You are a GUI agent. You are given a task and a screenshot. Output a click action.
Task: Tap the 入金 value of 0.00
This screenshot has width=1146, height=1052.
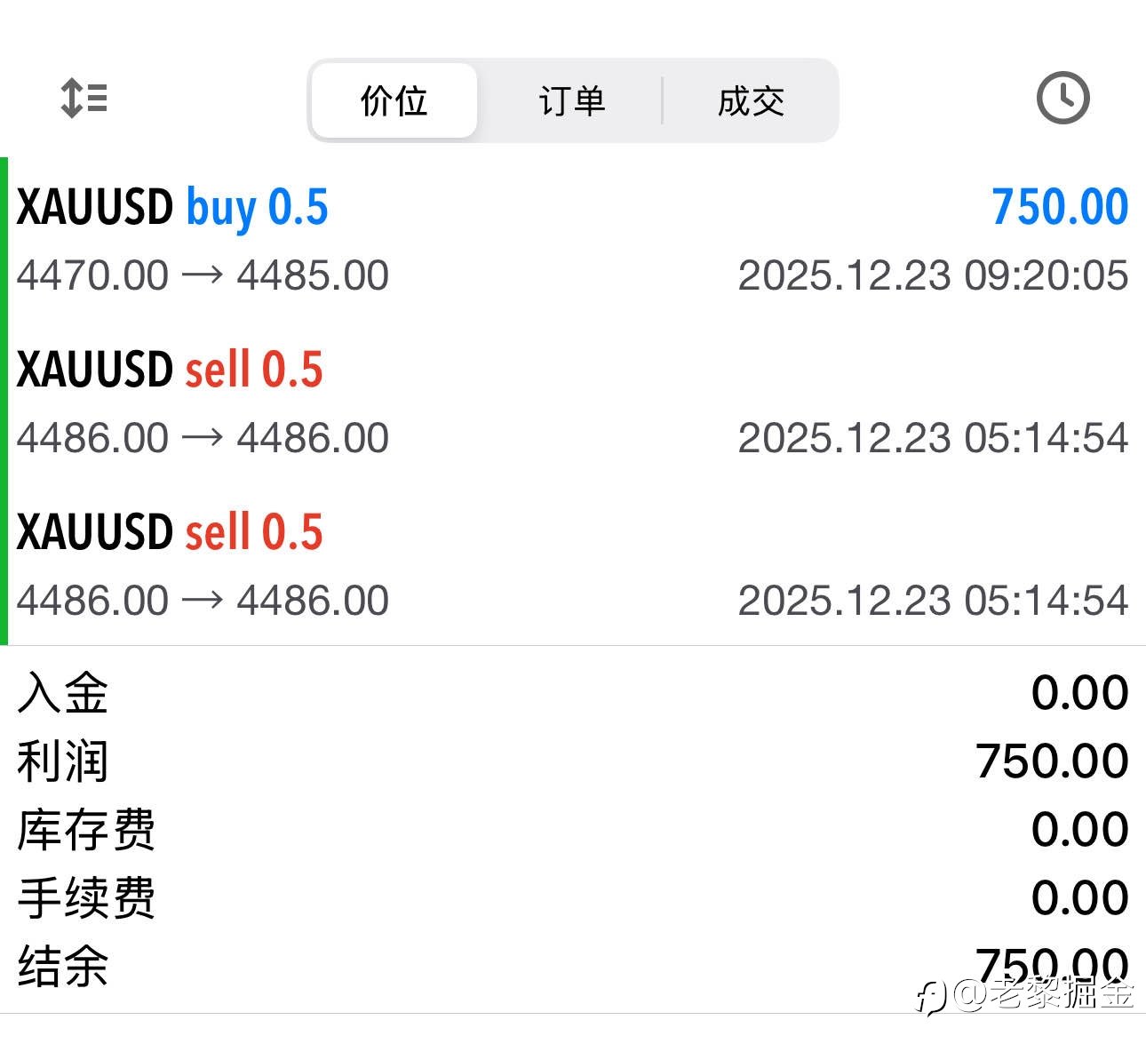(1079, 693)
